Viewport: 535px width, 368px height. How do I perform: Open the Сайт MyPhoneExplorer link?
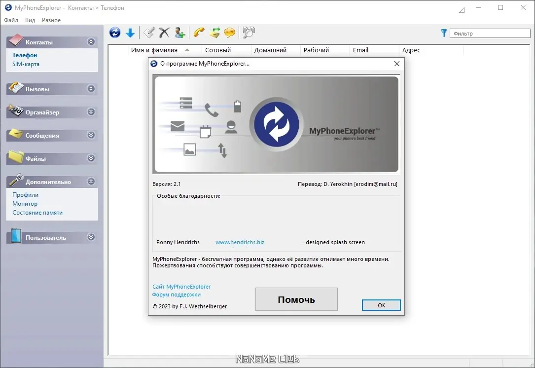click(181, 287)
